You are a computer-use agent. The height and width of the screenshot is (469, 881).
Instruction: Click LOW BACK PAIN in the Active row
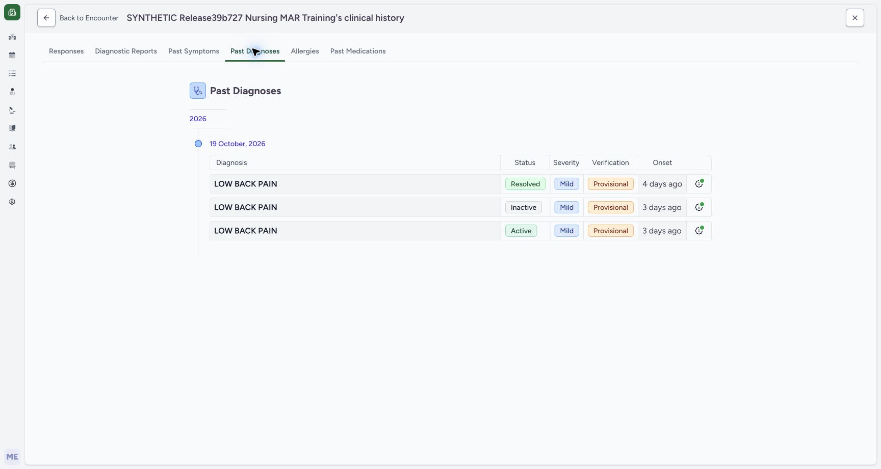(246, 231)
